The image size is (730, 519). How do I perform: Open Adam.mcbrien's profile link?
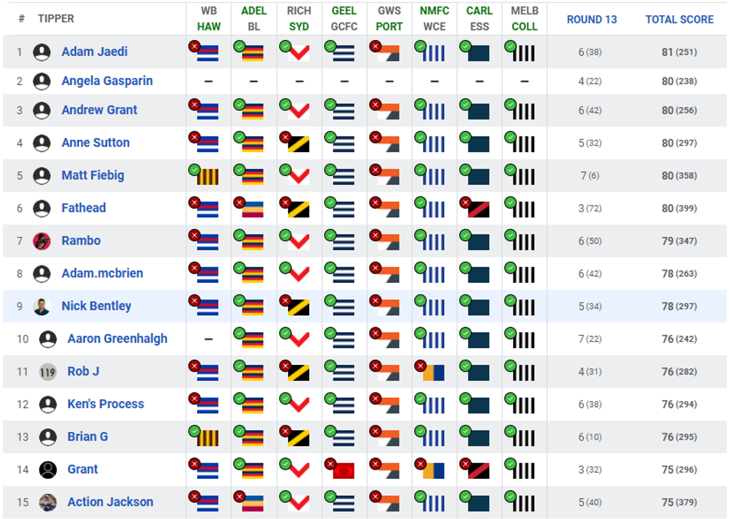102,273
